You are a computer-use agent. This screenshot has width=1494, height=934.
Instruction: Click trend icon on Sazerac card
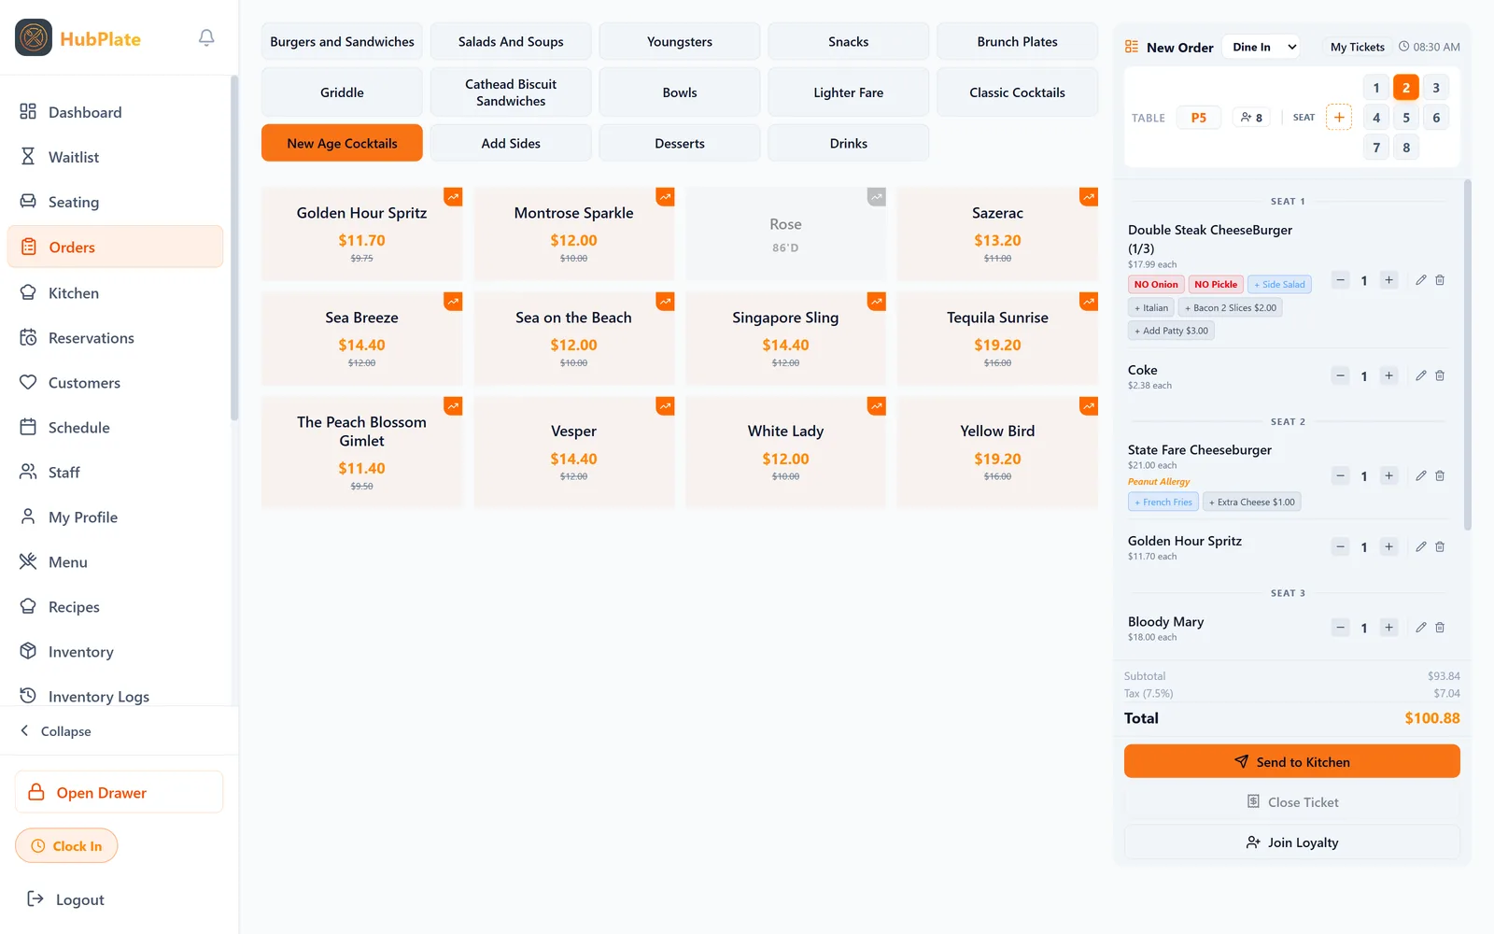[x=1089, y=197]
